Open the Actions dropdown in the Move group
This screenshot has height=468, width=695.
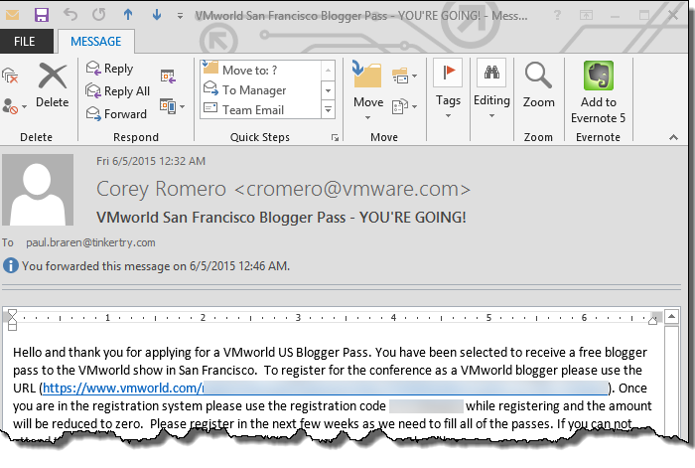404,106
